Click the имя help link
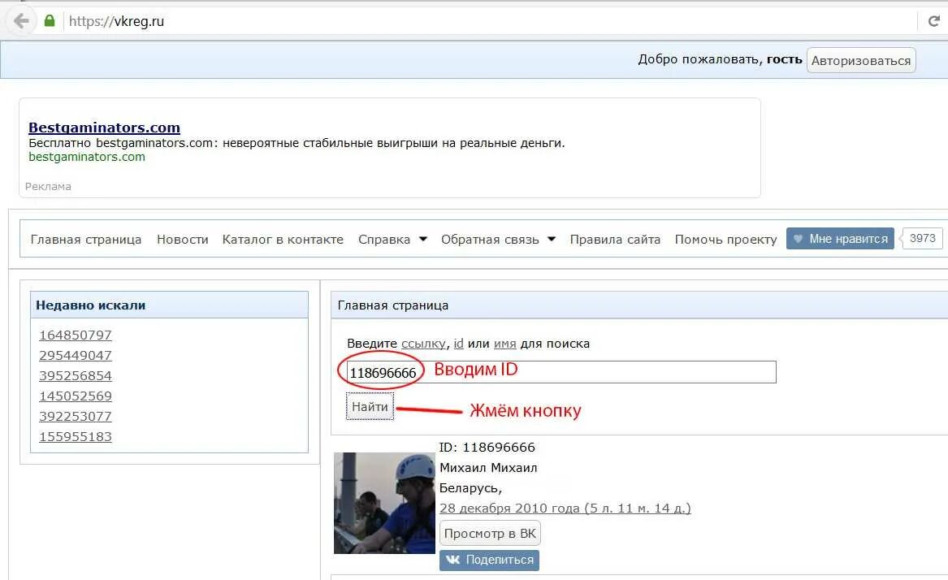Screen dimensions: 948x580 [x=504, y=344]
